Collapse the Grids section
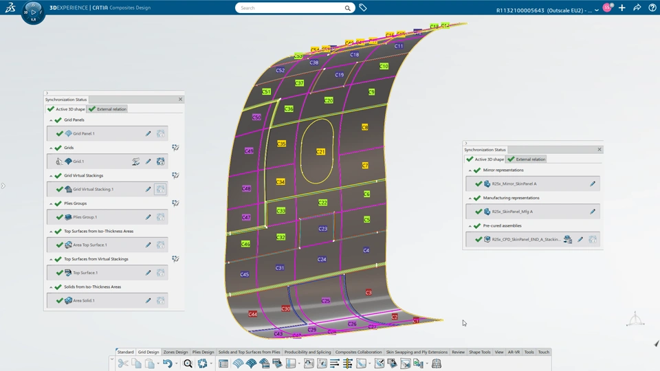Image resolution: width=660 pixels, height=371 pixels. point(52,148)
